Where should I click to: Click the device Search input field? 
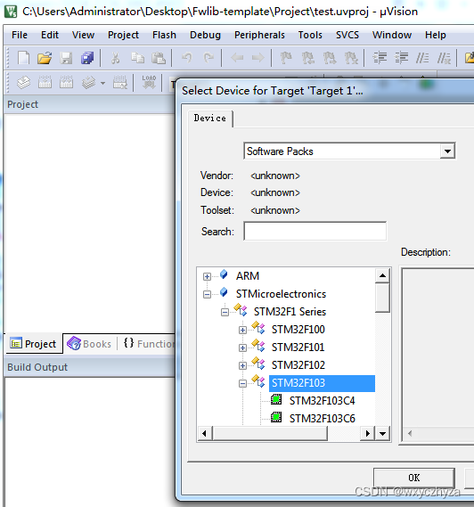click(x=315, y=231)
